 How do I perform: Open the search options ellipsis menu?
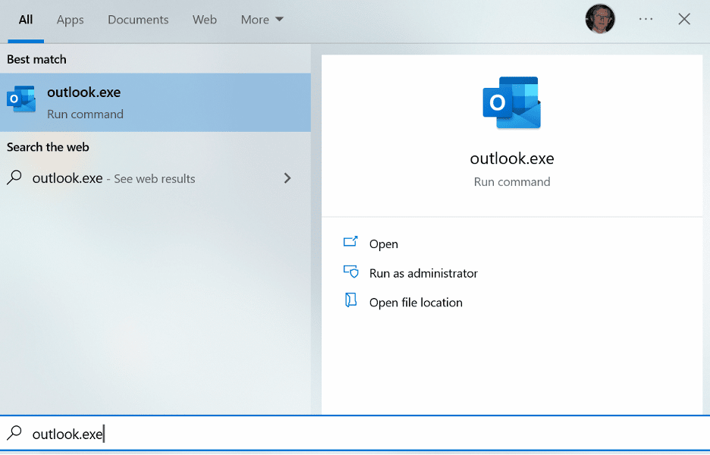[x=646, y=19]
